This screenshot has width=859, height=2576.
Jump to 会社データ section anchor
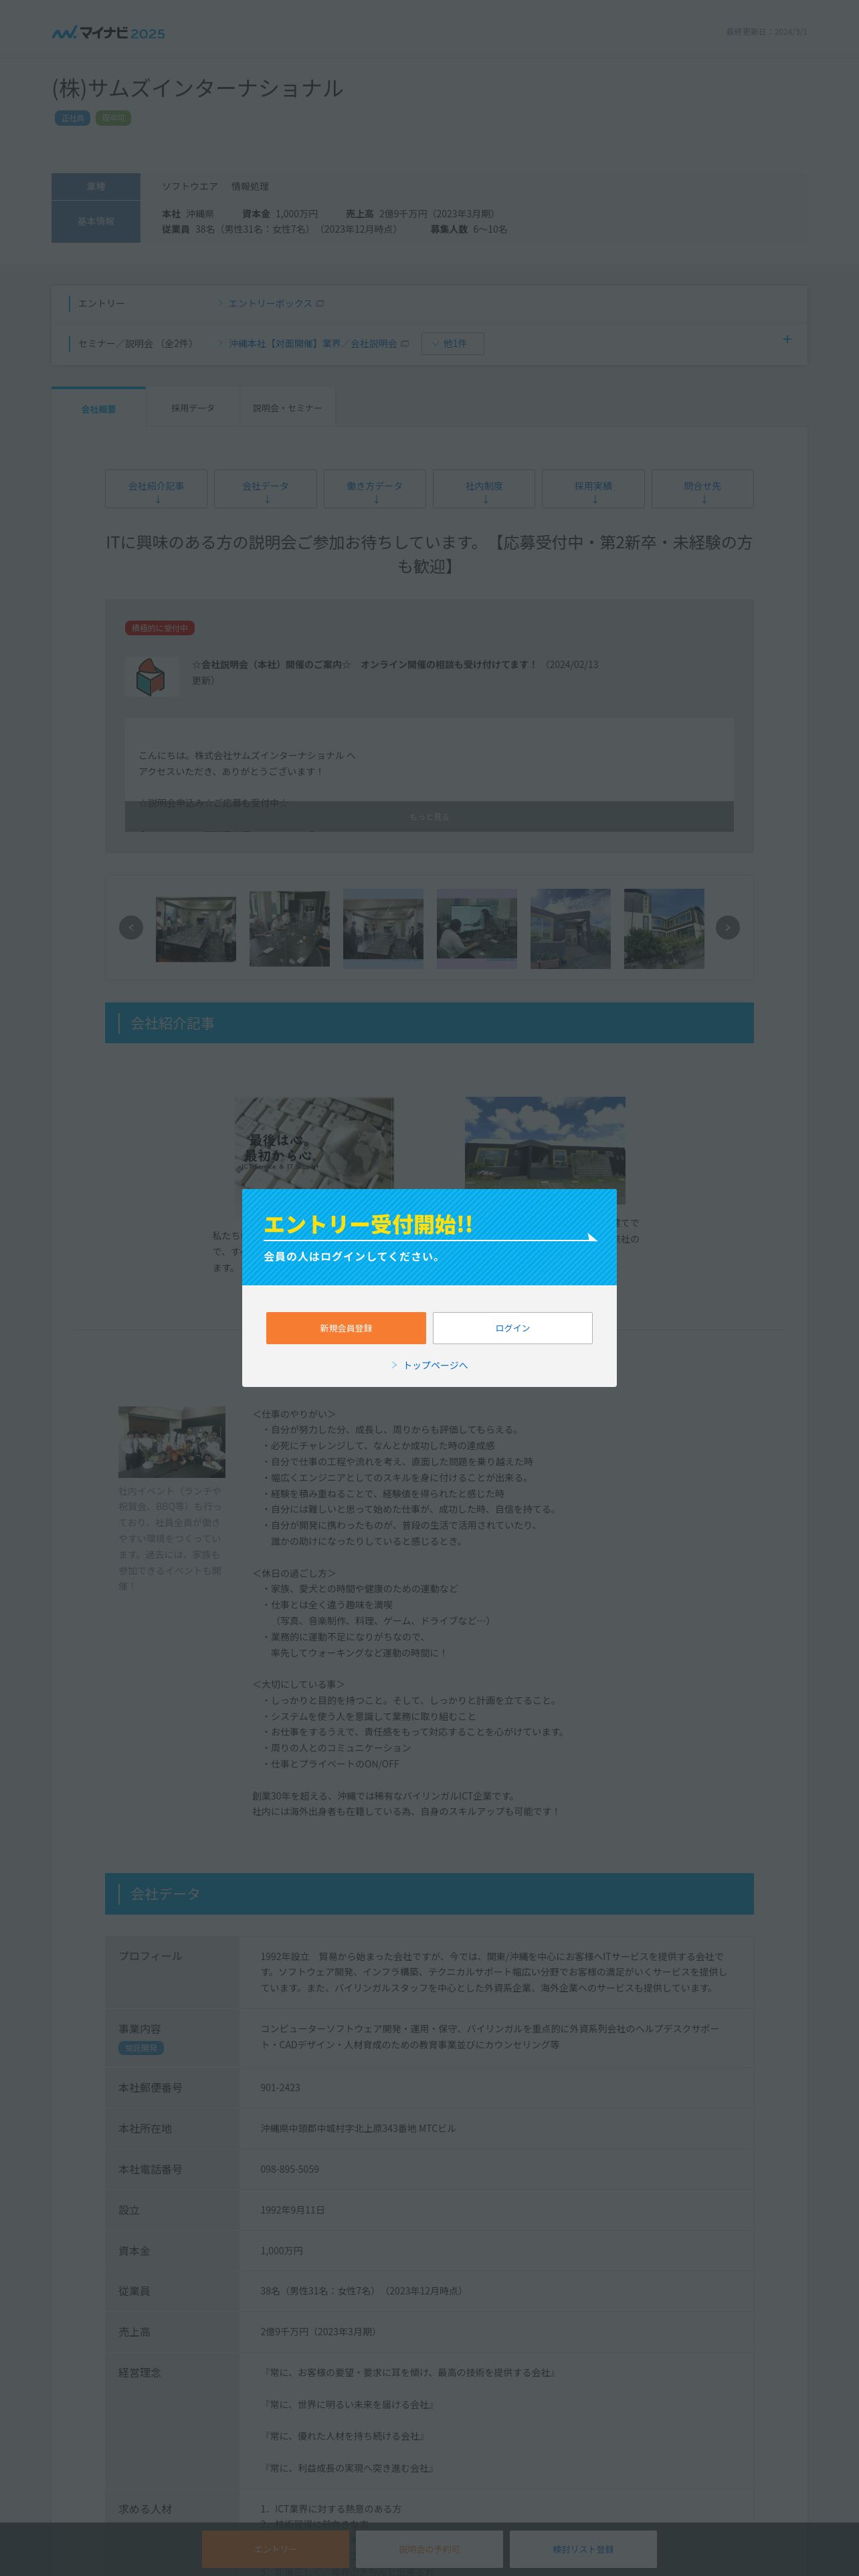point(265,489)
